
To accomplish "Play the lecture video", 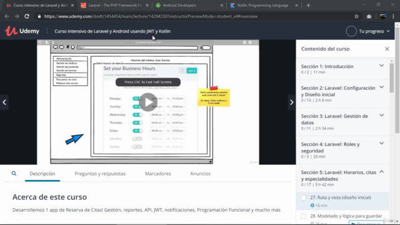I will tap(148, 102).
